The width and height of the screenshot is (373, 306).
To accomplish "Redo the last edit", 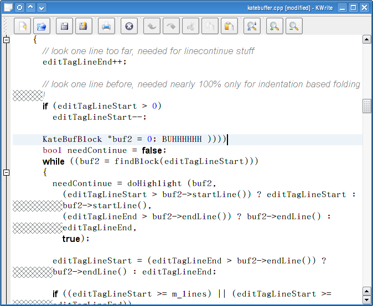I will [x=171, y=26].
